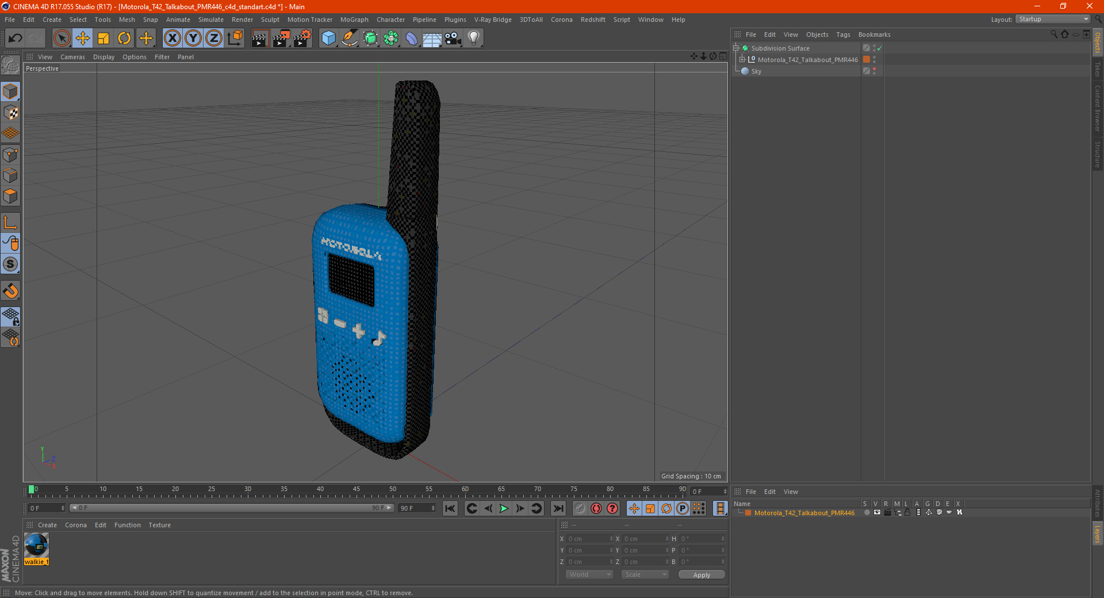The width and height of the screenshot is (1104, 598).
Task: Toggle Y axis lock
Action: point(193,39)
